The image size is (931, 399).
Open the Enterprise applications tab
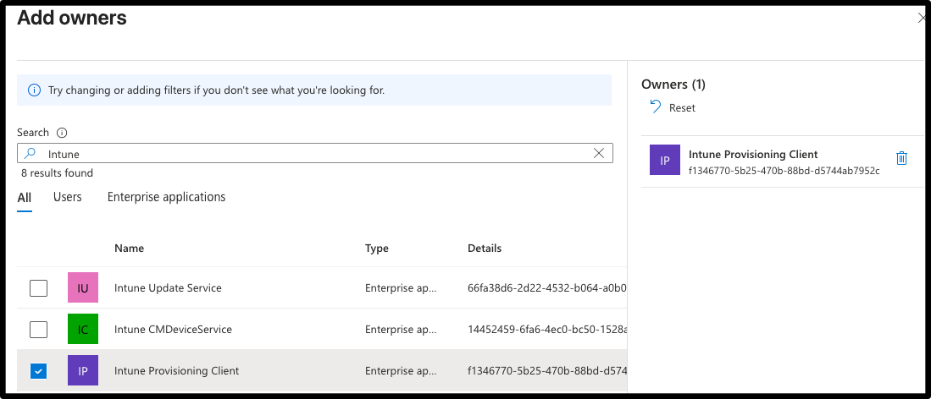pos(166,197)
